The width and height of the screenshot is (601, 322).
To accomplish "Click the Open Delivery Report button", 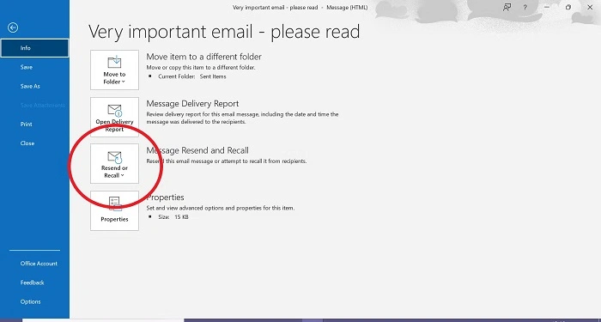I will [x=114, y=117].
